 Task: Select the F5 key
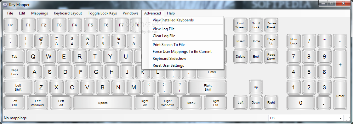click(90, 25)
